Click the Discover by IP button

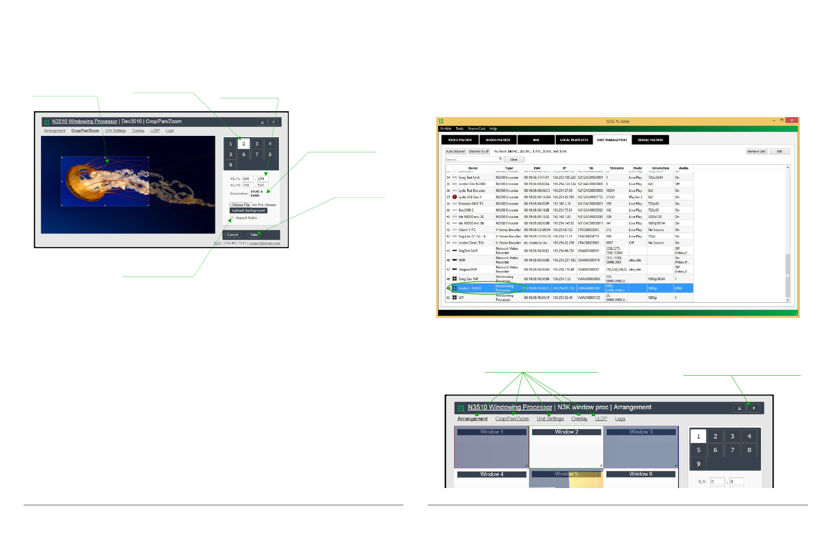coord(479,151)
